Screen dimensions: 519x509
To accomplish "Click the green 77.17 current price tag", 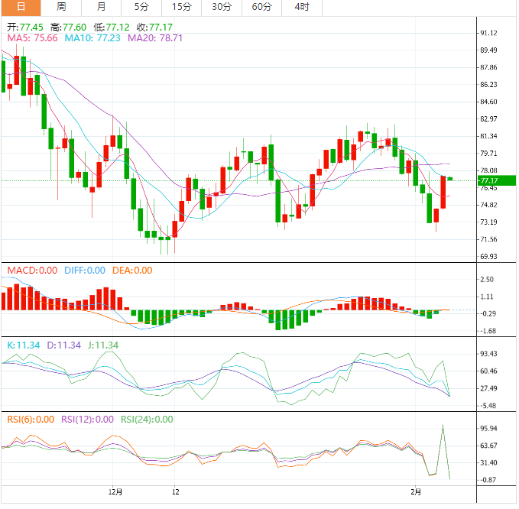I will pyautogui.click(x=496, y=180).
